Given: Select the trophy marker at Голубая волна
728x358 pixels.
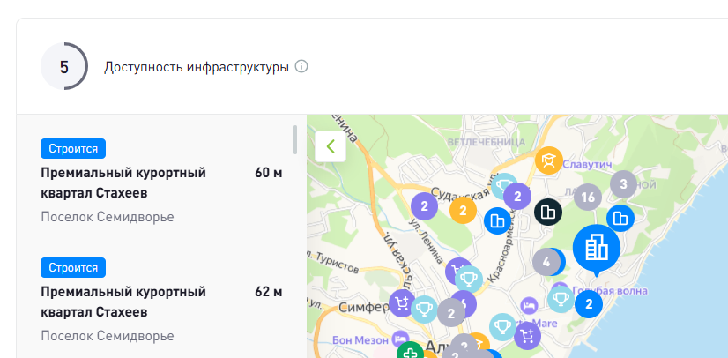Looking at the screenshot, I should (x=561, y=300).
